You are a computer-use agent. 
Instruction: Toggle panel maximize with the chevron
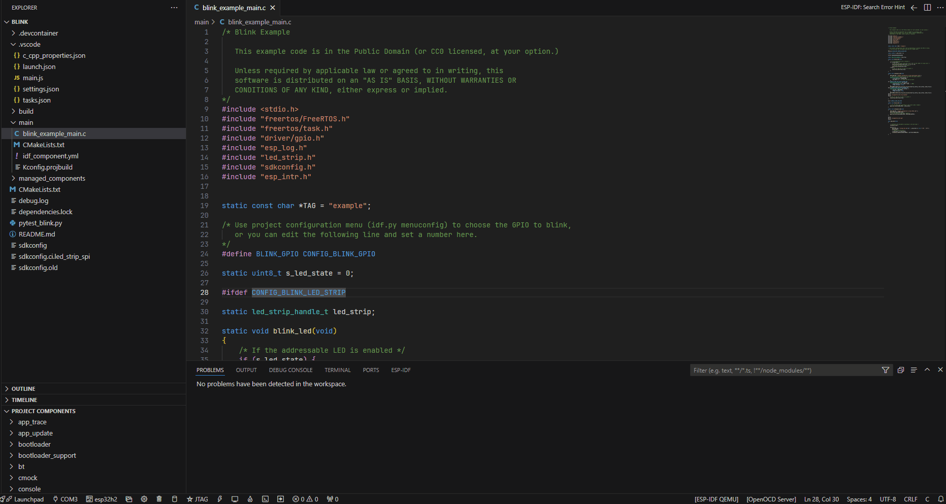point(927,370)
